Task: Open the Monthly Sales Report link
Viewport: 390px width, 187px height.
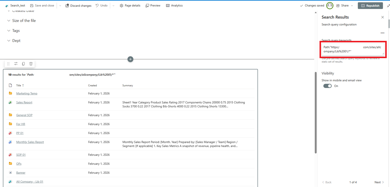Action: tap(30, 142)
